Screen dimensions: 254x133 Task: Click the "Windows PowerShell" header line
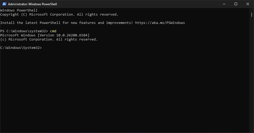point(19,10)
